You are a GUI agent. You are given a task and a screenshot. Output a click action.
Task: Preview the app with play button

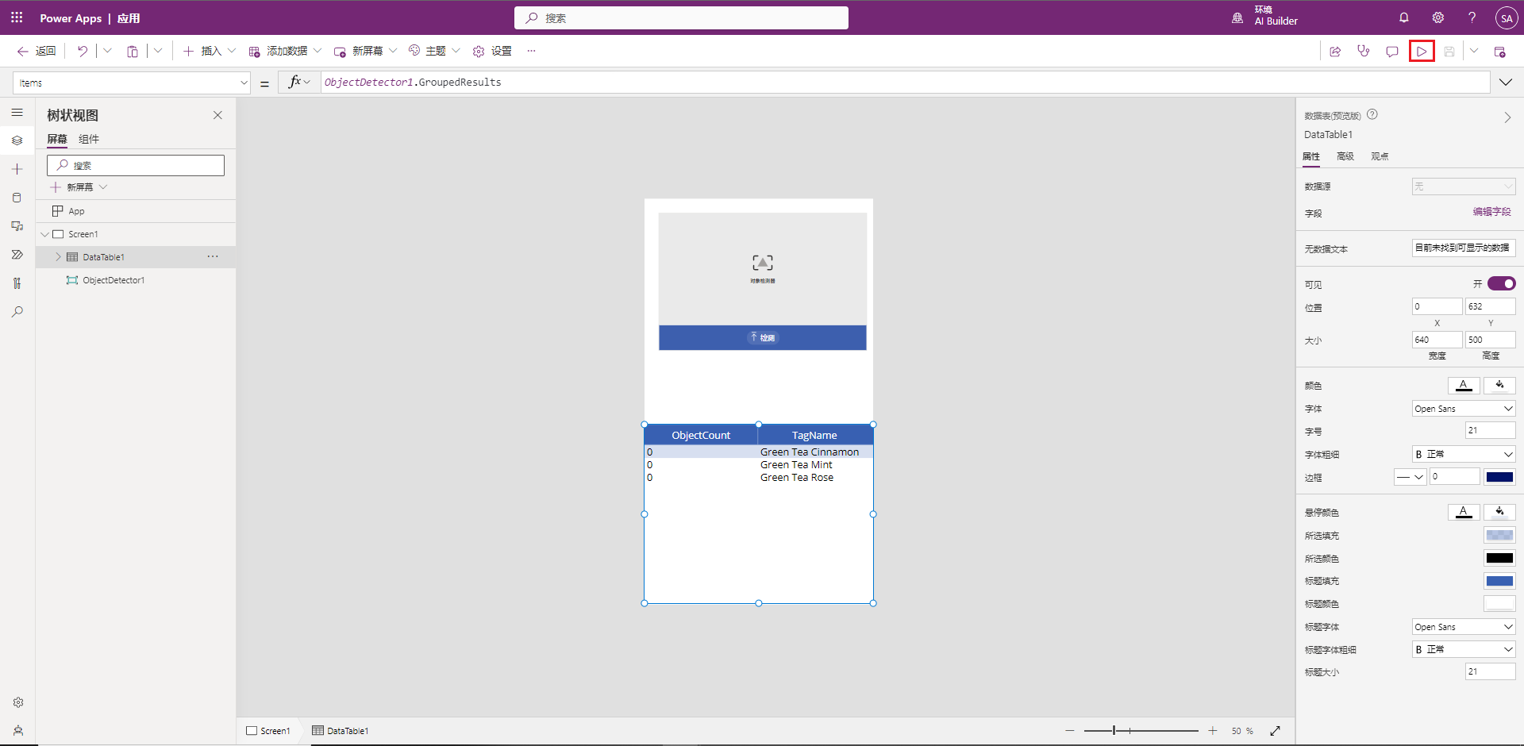(1421, 51)
